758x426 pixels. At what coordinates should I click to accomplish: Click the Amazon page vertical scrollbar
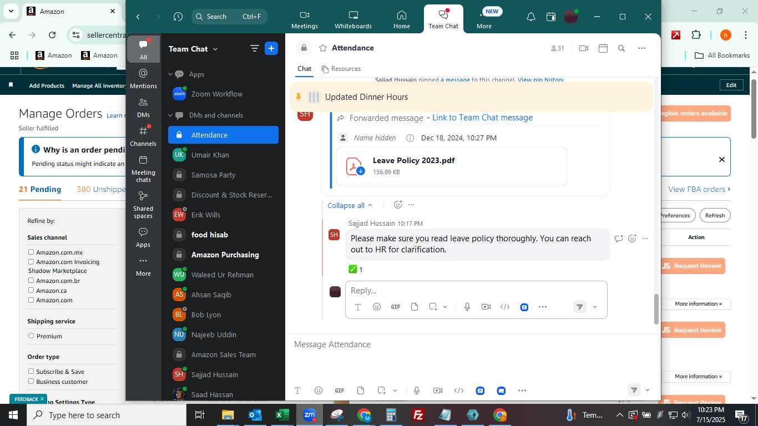[754, 109]
